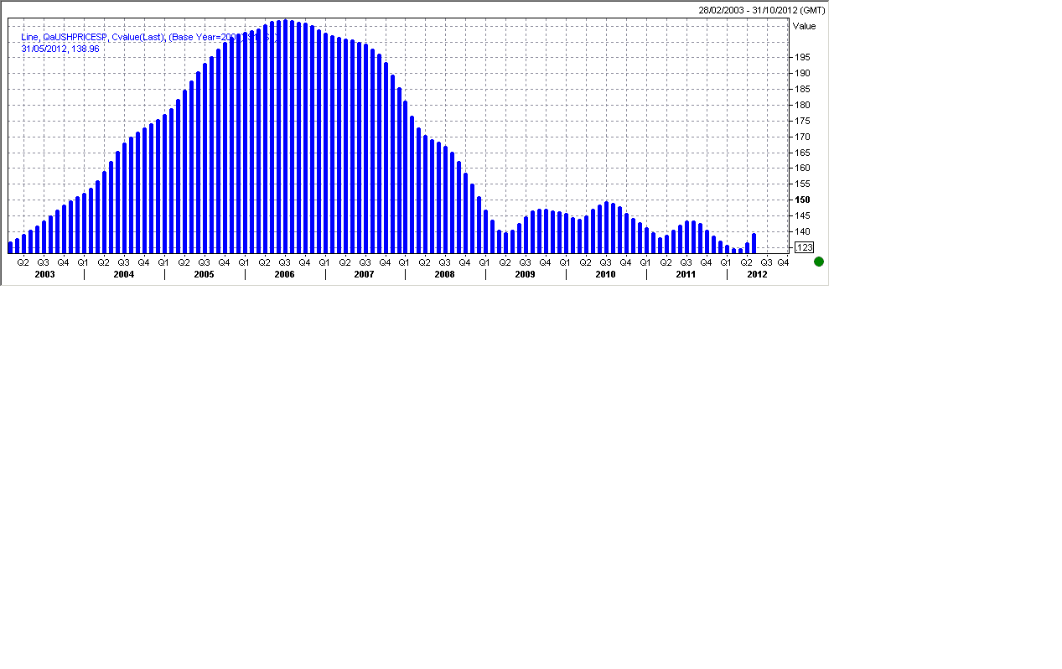Screen dimensions: 1062x669
Task: Select the 2008 year label
Action: coord(444,274)
